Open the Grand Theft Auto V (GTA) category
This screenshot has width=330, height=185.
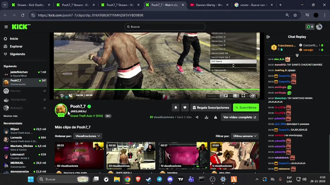(87, 116)
